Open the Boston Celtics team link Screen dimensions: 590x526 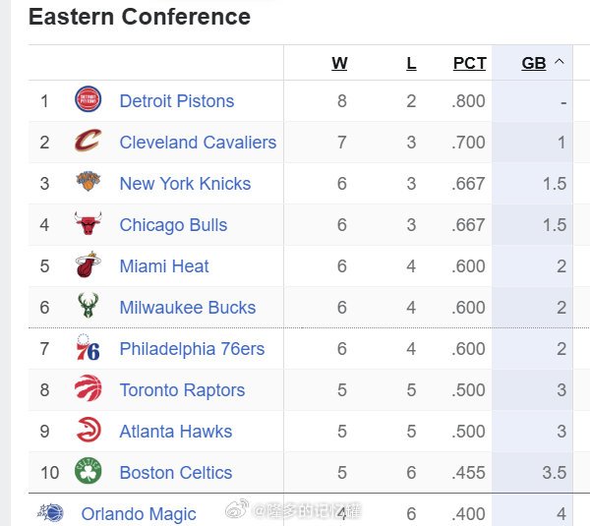[x=176, y=473]
